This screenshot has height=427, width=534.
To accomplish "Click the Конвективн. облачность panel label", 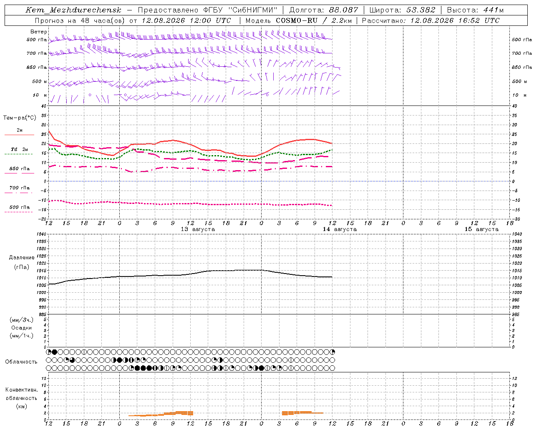I will [x=21, y=398].
